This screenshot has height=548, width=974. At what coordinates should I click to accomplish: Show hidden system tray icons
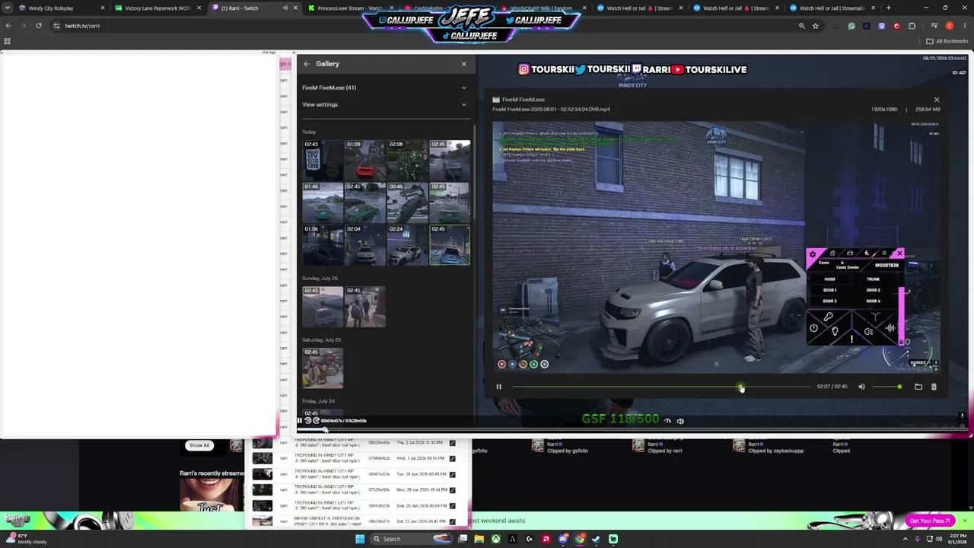coord(905,539)
